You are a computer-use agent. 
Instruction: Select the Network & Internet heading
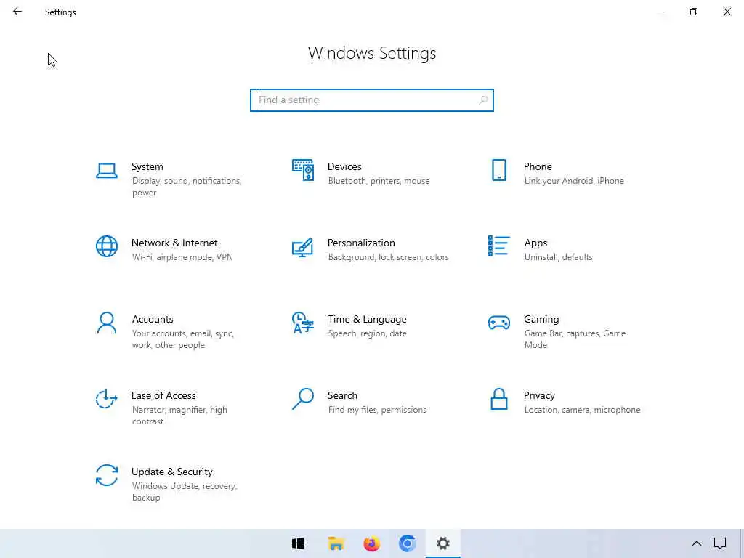[174, 243]
